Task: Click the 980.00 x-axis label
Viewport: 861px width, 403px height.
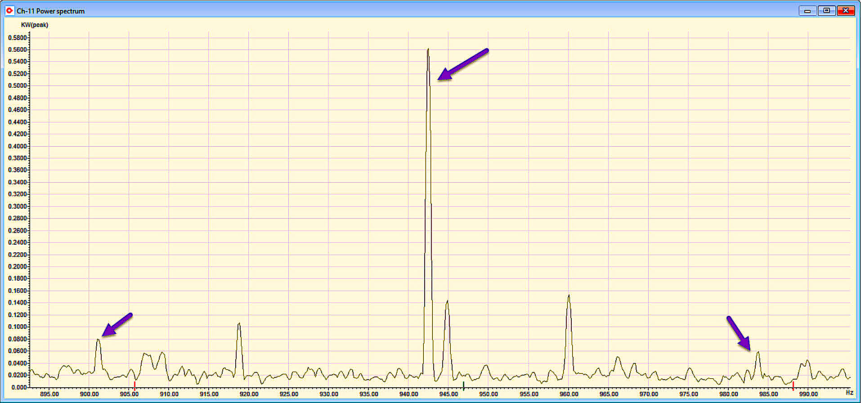Action: click(728, 394)
